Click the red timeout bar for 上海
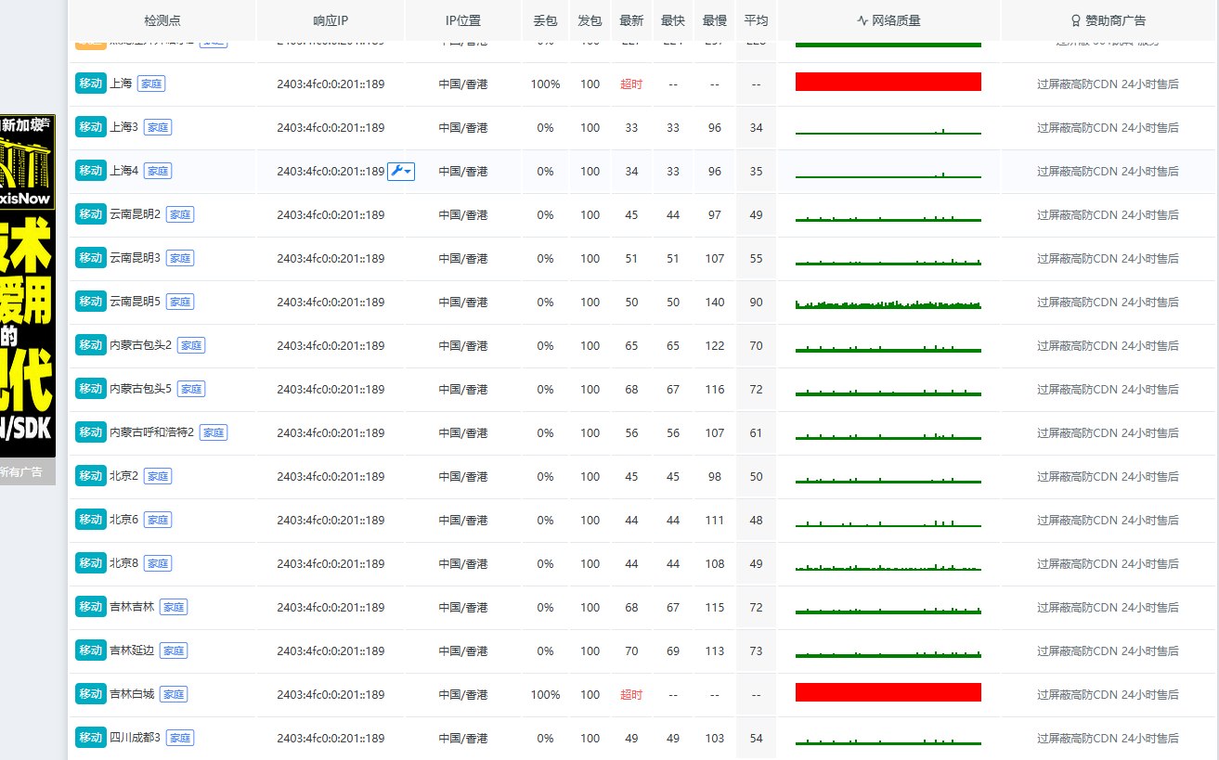Image resolution: width=1219 pixels, height=760 pixels. pos(888,82)
